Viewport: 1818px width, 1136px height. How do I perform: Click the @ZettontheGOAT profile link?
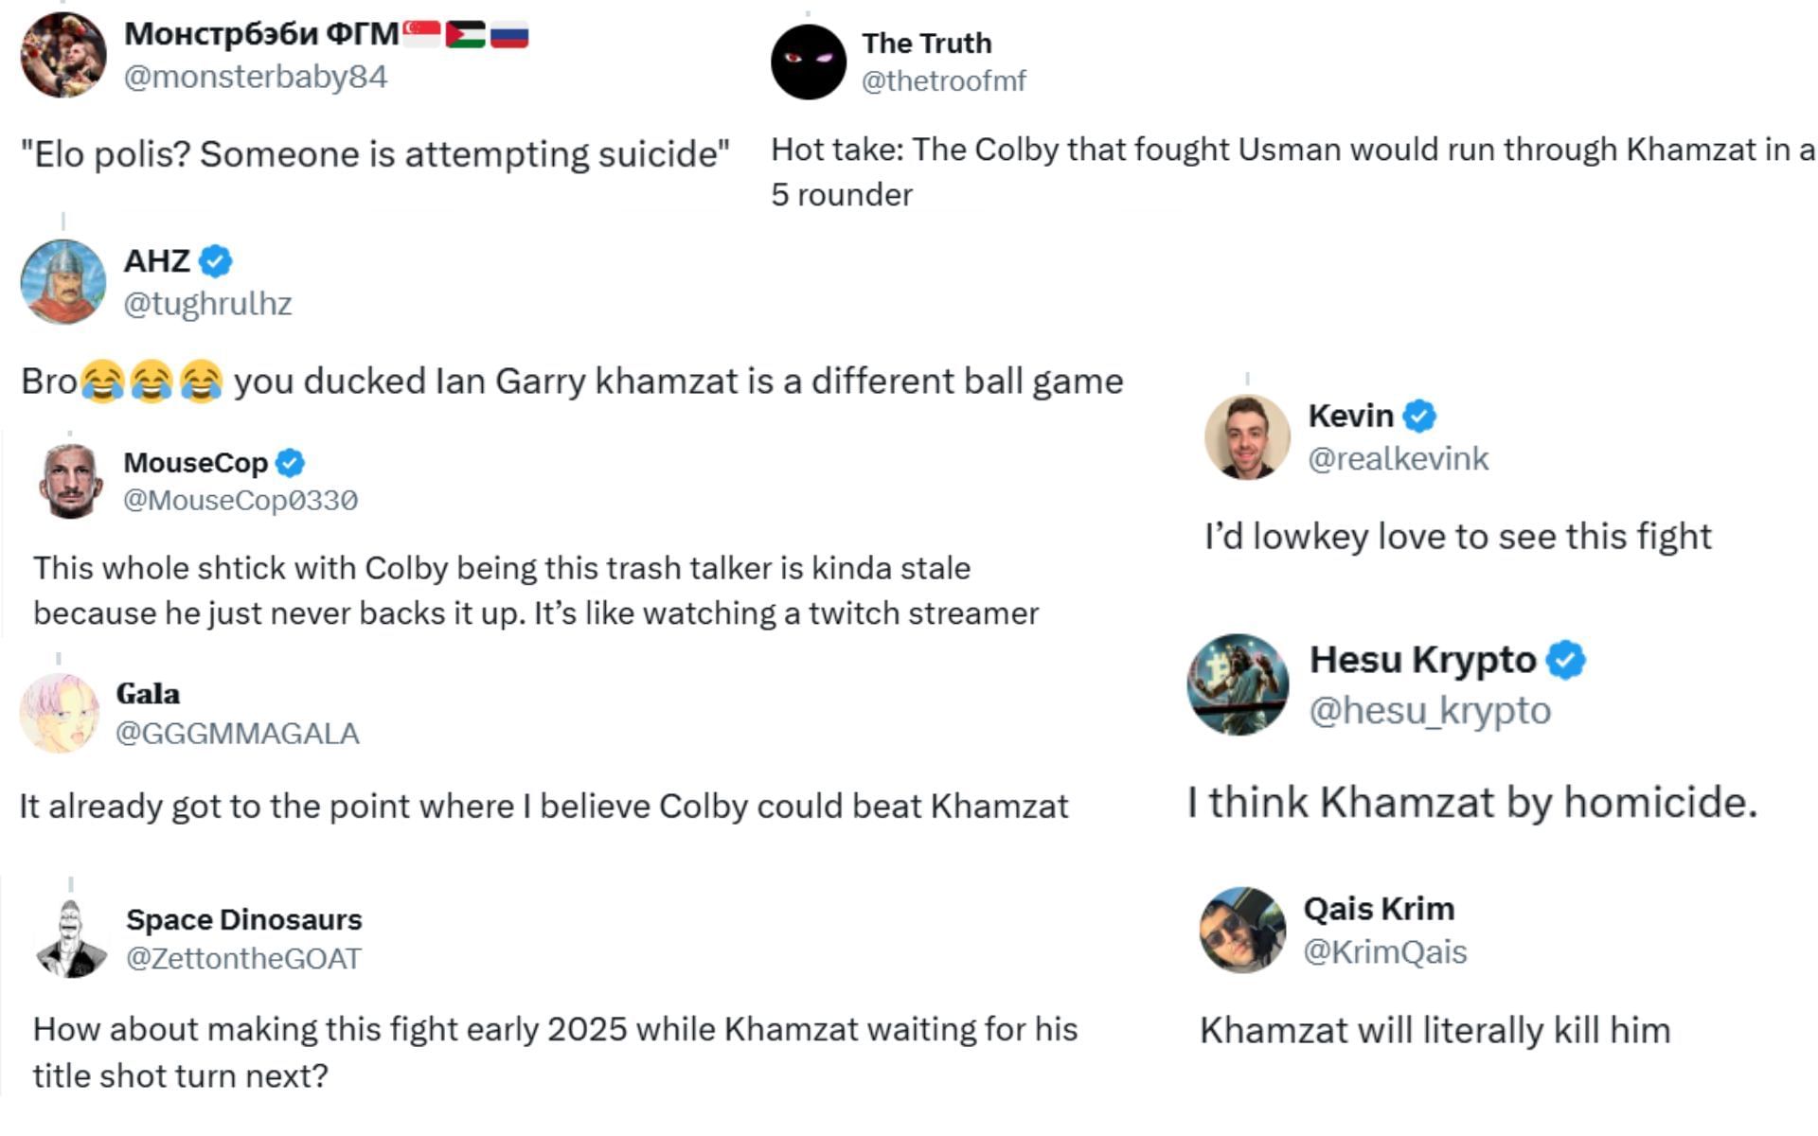click(x=242, y=957)
